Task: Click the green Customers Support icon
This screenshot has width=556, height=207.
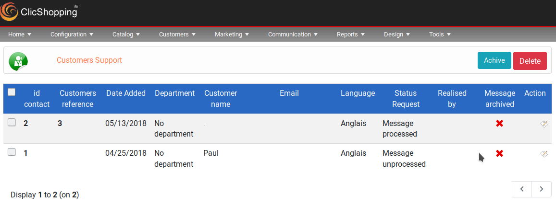Action: pyautogui.click(x=18, y=61)
